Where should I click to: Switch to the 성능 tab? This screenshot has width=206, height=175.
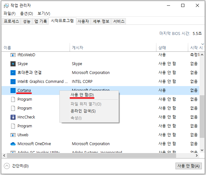27,21
